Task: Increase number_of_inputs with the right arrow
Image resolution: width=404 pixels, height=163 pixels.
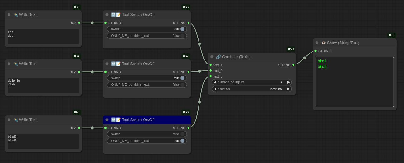Action: (288, 82)
